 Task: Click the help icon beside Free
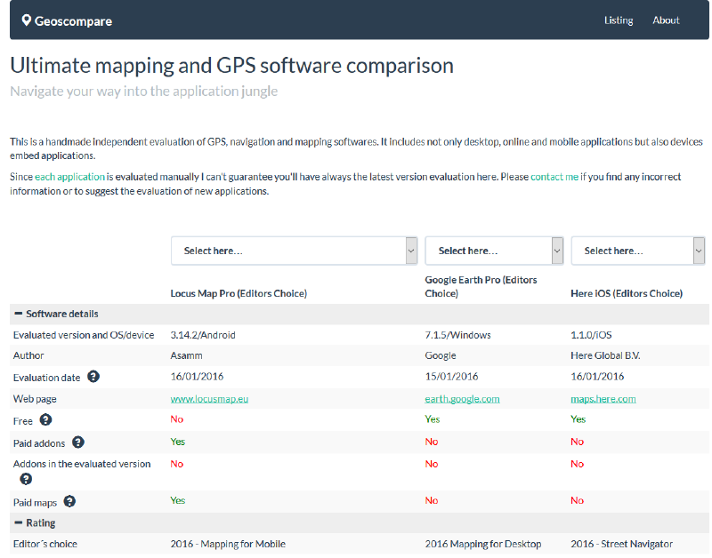[x=45, y=419]
